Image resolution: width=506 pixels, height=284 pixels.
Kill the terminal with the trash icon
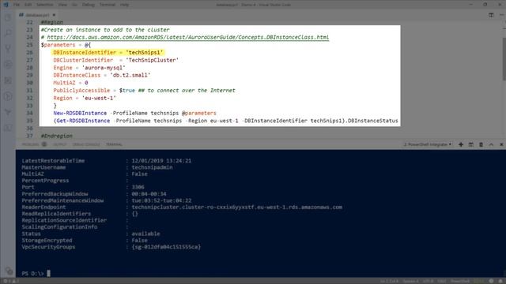481,144
